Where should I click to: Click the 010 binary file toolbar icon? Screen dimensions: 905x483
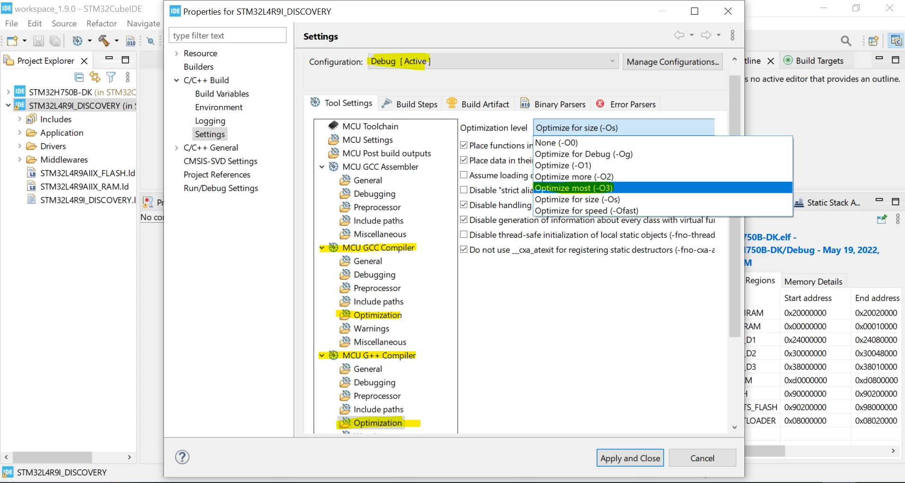(131, 41)
